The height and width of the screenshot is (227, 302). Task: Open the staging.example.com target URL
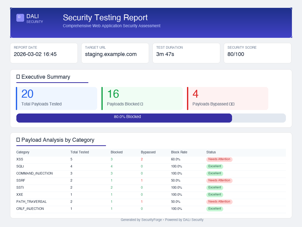tap(111, 54)
